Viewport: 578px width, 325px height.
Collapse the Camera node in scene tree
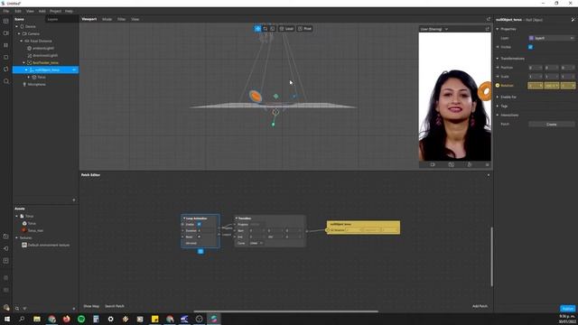point(19,33)
